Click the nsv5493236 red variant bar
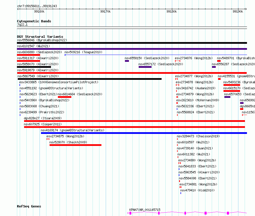The height and width of the screenshot is (216, 255). click(232, 85)
